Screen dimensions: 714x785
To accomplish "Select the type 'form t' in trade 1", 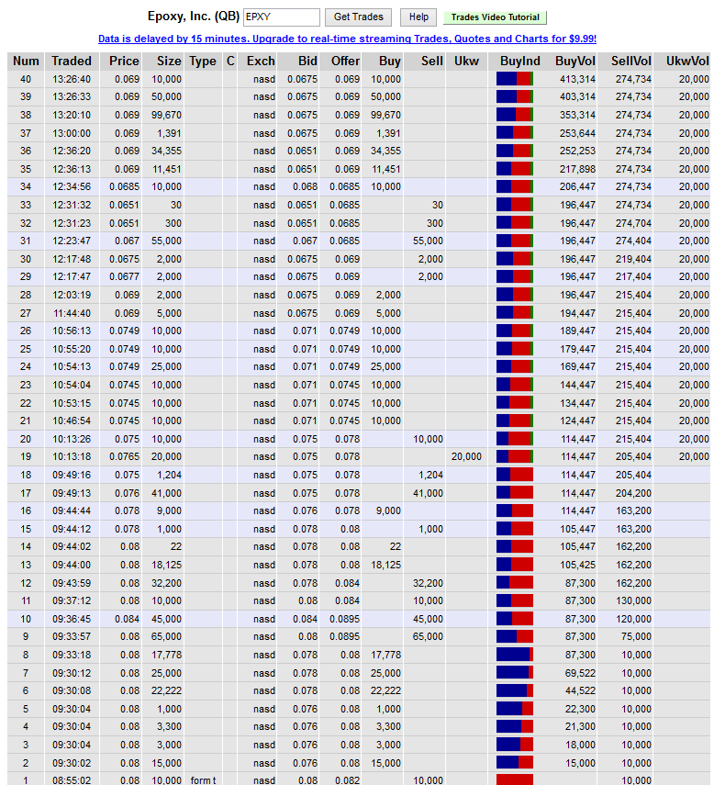I will coord(203,780).
